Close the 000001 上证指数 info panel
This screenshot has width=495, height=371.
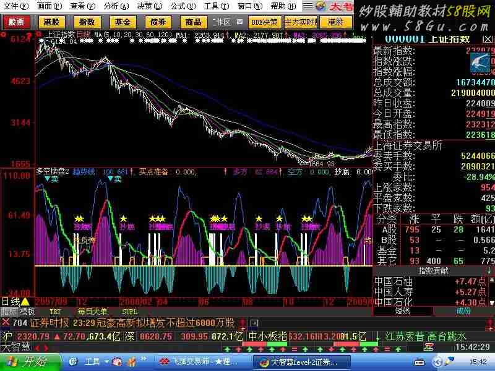click(x=488, y=40)
